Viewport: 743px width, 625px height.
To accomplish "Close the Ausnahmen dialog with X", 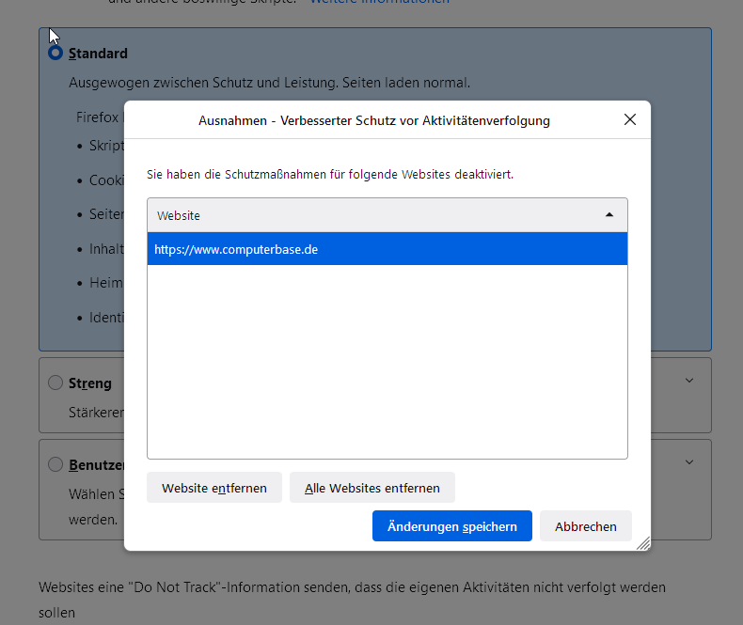I will (630, 119).
